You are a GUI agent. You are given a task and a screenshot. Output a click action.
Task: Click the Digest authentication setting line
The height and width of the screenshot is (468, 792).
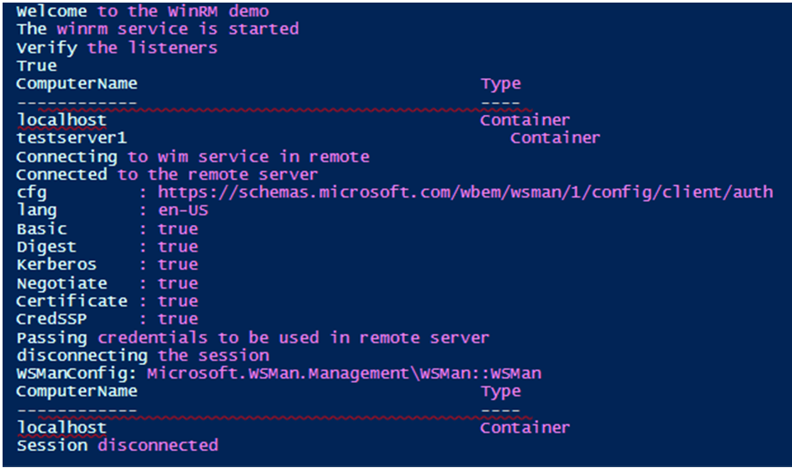107,247
